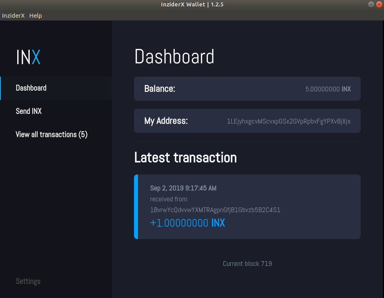This screenshot has width=384, height=298.
Task: Click the Balance: label
Action: pos(160,89)
